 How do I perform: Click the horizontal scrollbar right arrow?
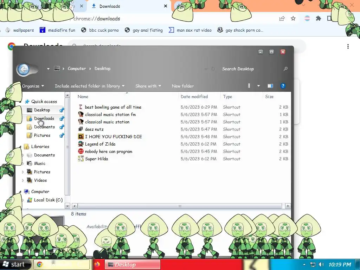pos(288,206)
